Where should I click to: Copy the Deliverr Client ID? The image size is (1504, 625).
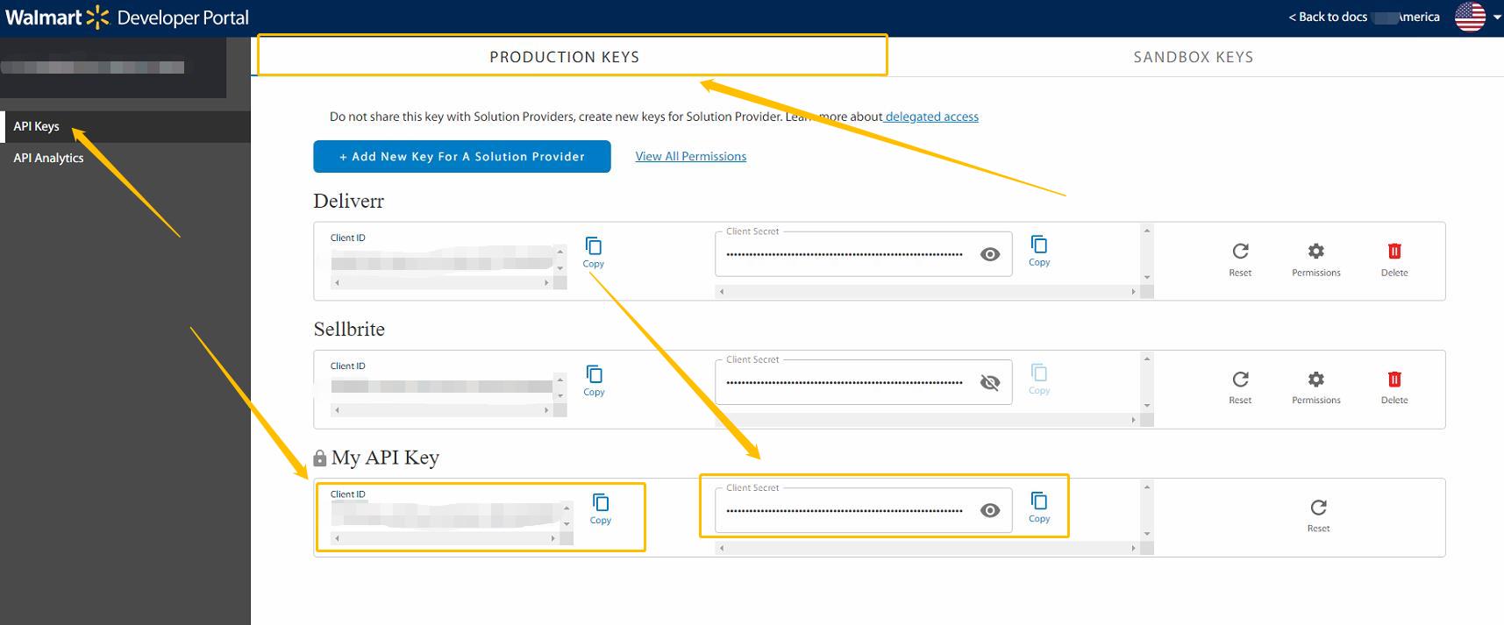pos(594,252)
